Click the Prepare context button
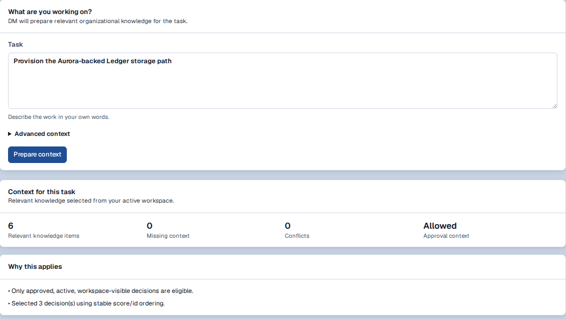Screen dimensions: 566x319 pyautogui.click(x=37, y=154)
